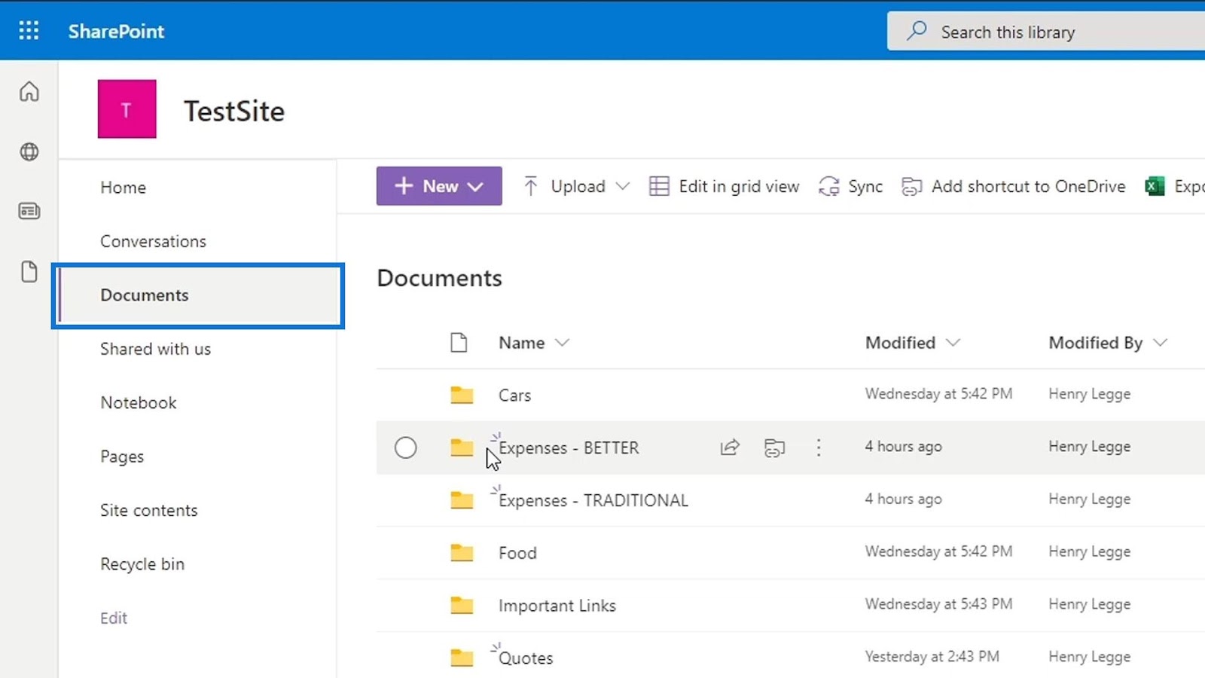Select the Expenses - BETTER row circle
The width and height of the screenshot is (1205, 678).
[x=405, y=447]
